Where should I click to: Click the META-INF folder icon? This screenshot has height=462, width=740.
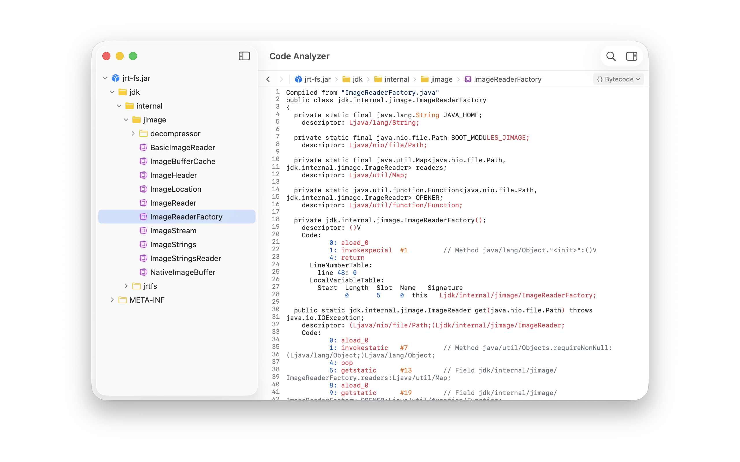[x=123, y=300]
